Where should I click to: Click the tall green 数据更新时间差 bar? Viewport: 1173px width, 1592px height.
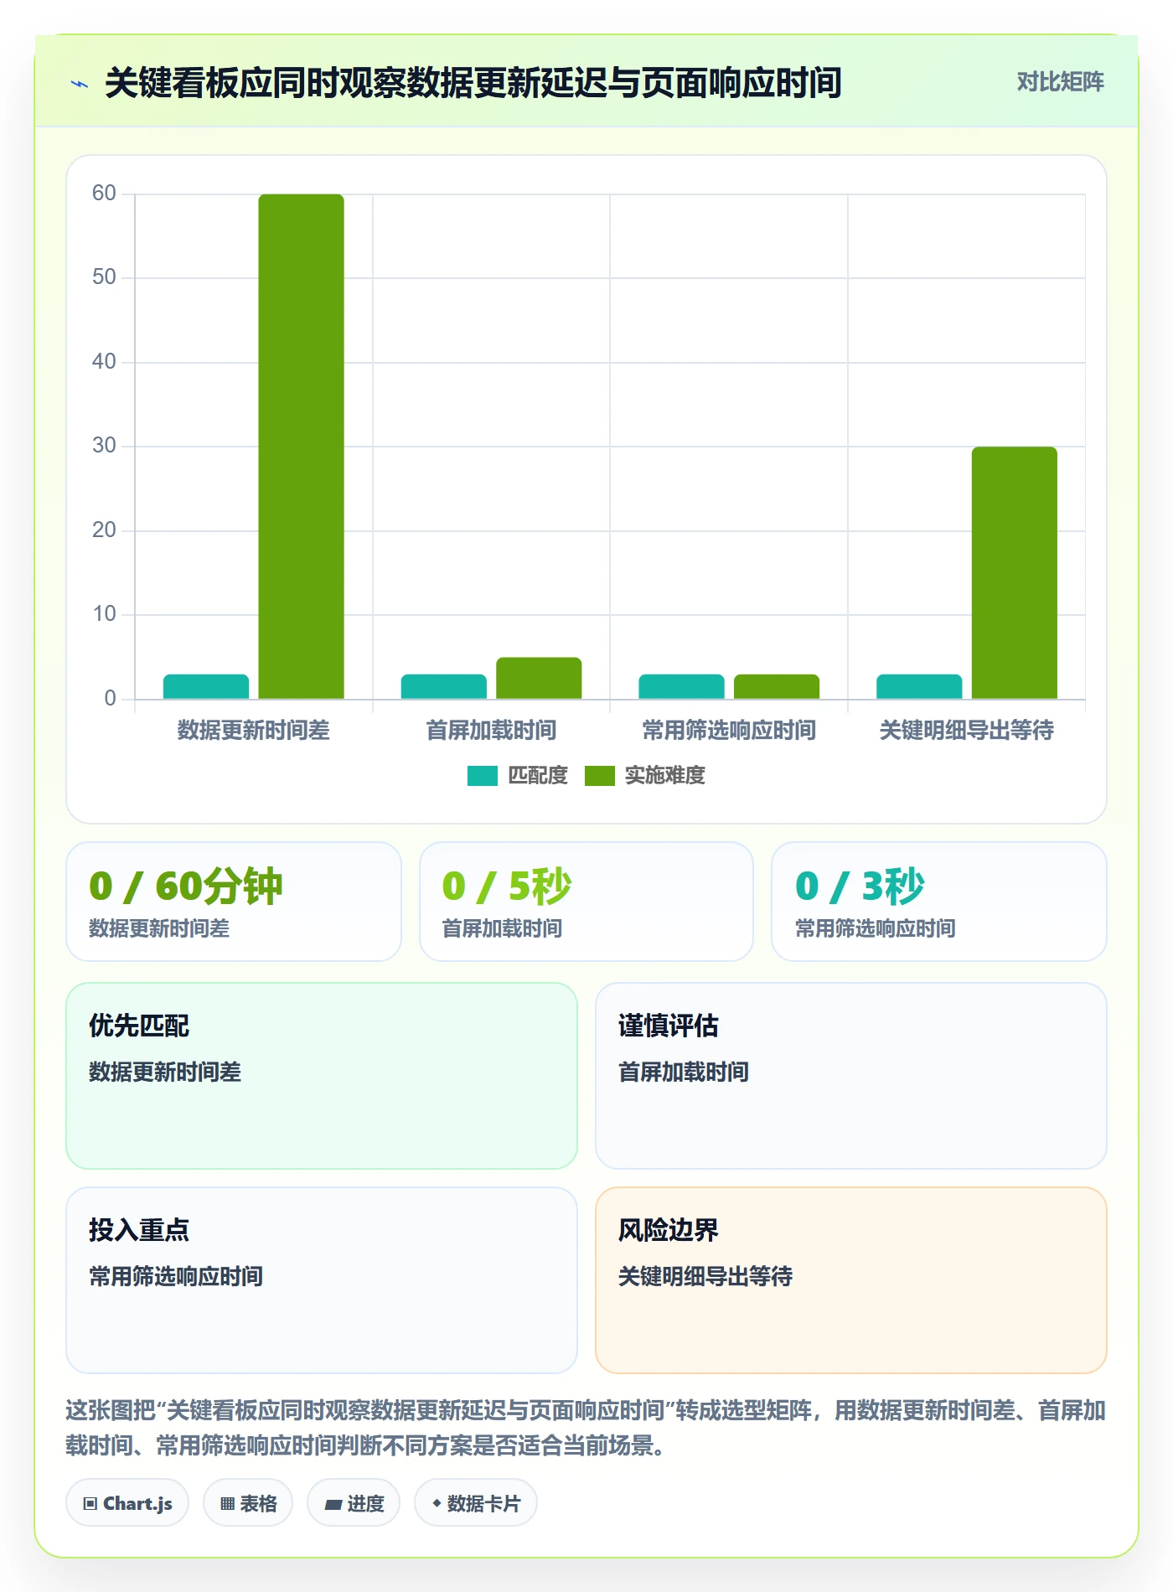tap(302, 447)
